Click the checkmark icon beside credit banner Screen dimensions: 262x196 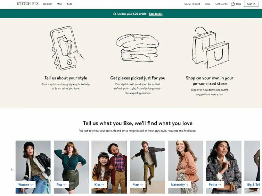coord(114,14)
